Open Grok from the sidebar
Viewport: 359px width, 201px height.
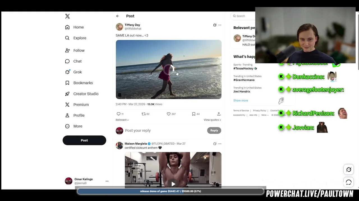coord(73,72)
